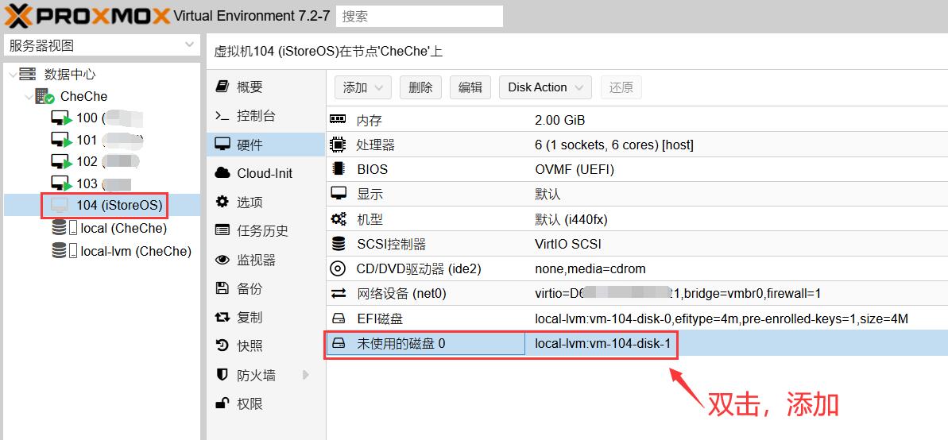Image resolution: width=948 pixels, height=440 pixels.
Task: Click the local-lvm storage database icon
Action: pyautogui.click(x=60, y=251)
